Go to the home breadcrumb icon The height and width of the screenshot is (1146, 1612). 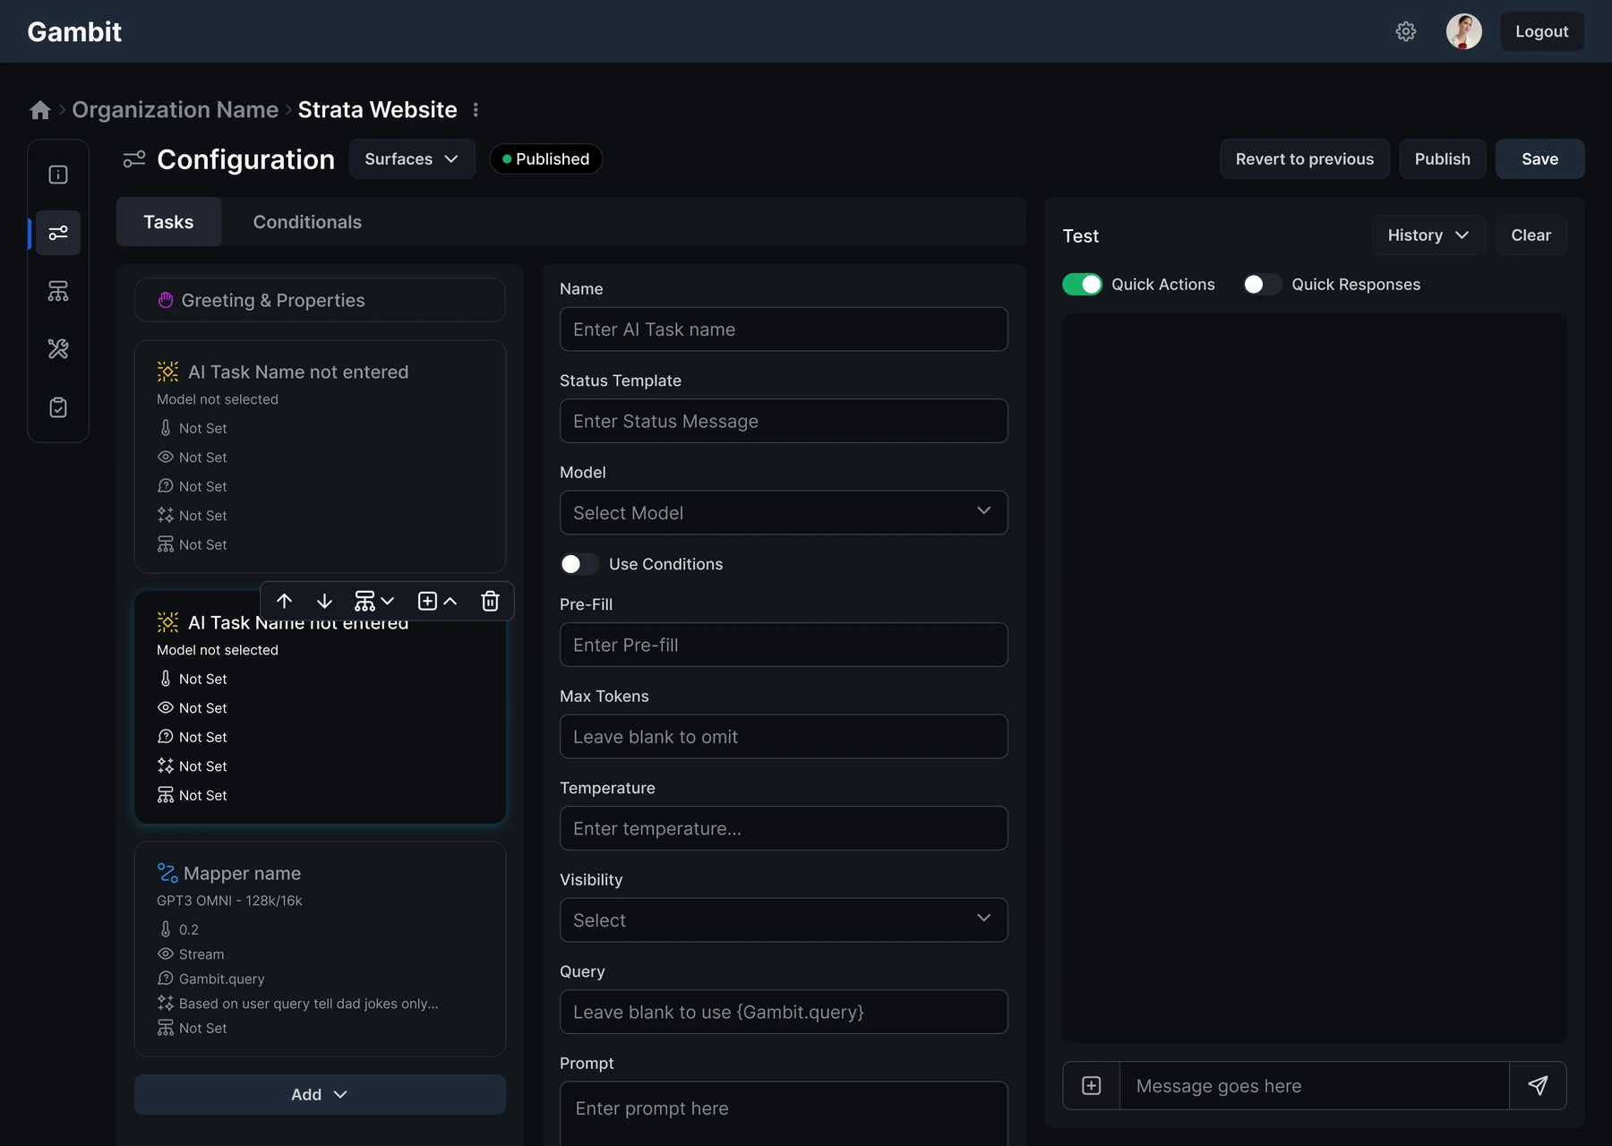(x=40, y=109)
